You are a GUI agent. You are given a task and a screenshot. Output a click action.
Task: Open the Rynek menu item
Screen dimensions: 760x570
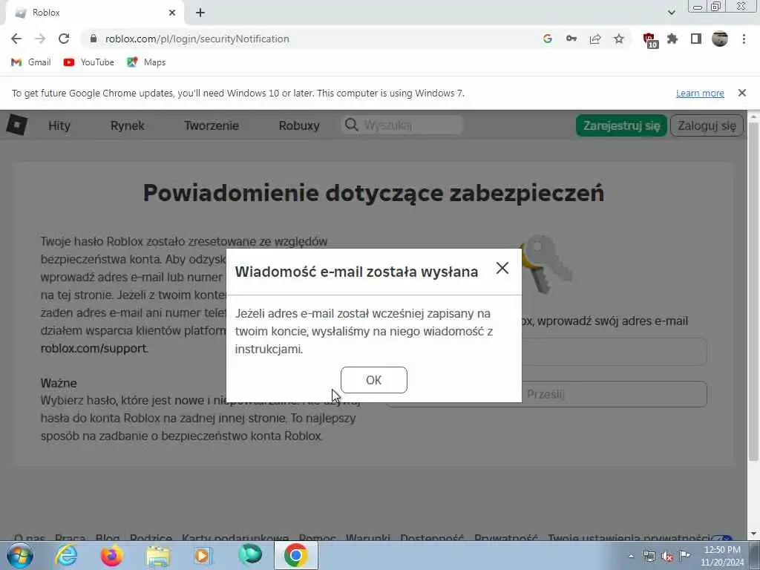coord(128,125)
